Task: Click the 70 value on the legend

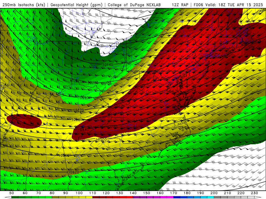Action: (x=39, y=193)
